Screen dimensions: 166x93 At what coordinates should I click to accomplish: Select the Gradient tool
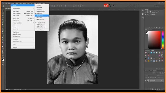click(x=3, y=35)
